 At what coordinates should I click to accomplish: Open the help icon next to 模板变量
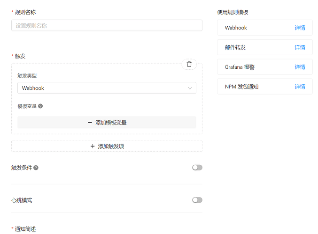(40, 106)
